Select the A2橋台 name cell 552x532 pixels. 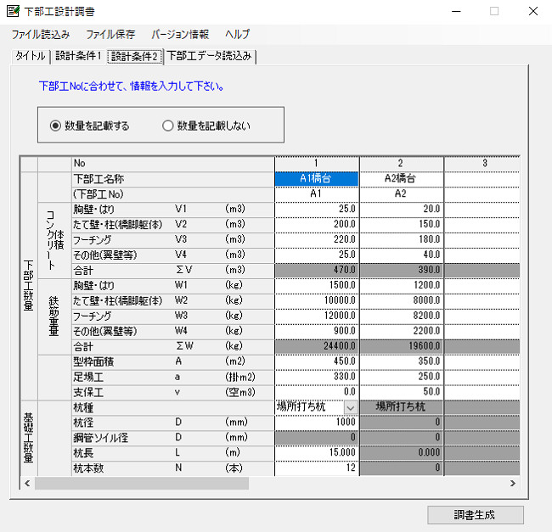click(x=402, y=179)
